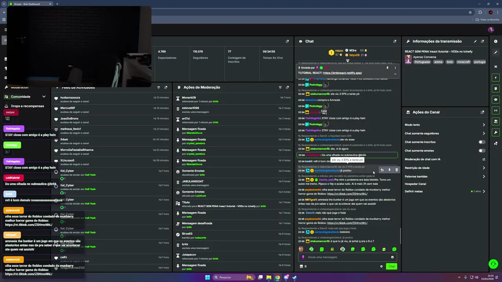Pop out the Feed de Atividades panel
This screenshot has height=282, width=502.
166,87
